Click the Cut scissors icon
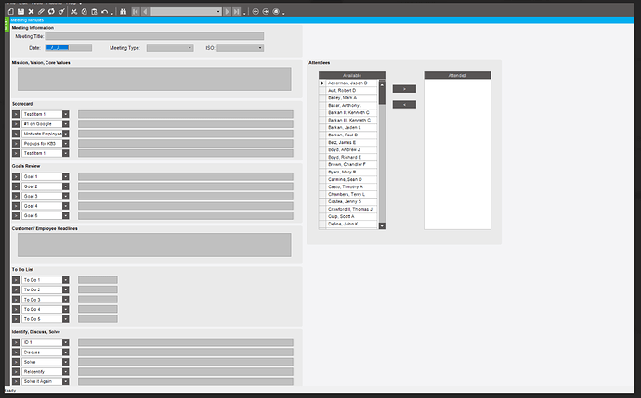This screenshot has height=398, width=641. point(74,12)
